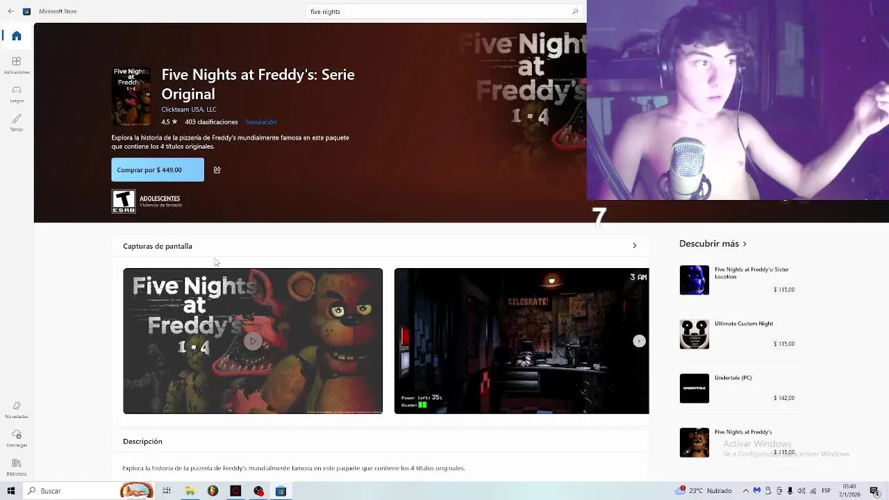Click the search magnifier icon
The height and width of the screenshot is (500, 889).
pyautogui.click(x=575, y=11)
